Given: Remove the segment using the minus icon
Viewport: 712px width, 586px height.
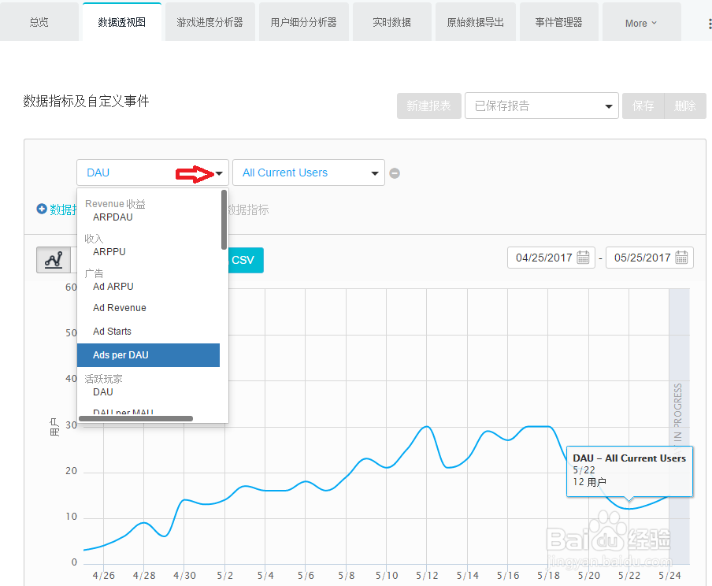Looking at the screenshot, I should pos(395,172).
